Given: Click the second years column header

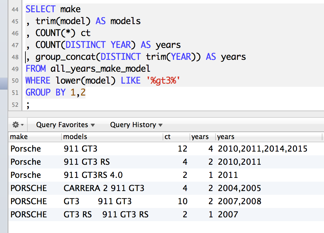Looking at the screenshot, I should [269, 137].
